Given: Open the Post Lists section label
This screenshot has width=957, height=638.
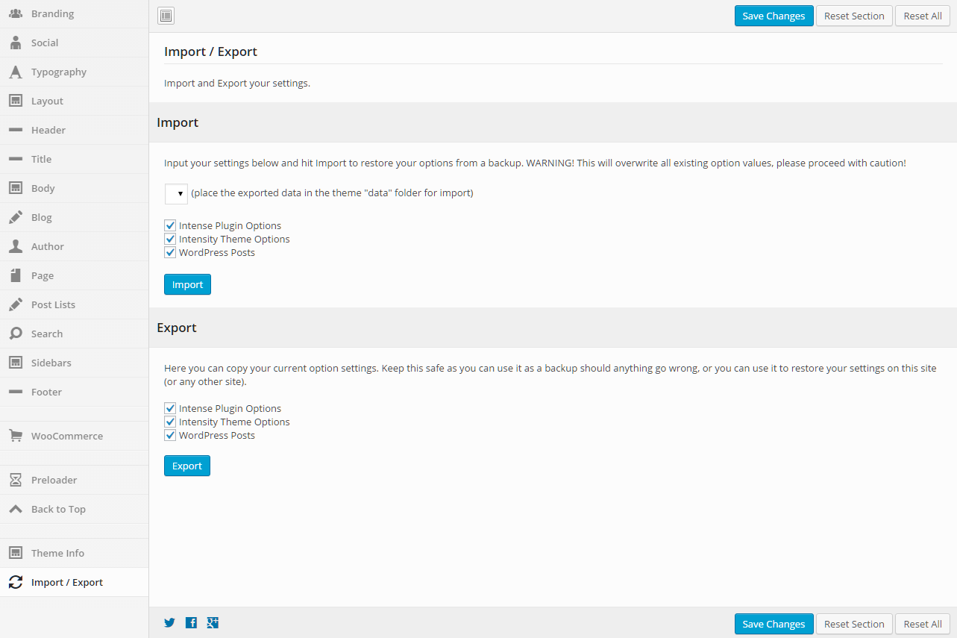Looking at the screenshot, I should tap(53, 304).
